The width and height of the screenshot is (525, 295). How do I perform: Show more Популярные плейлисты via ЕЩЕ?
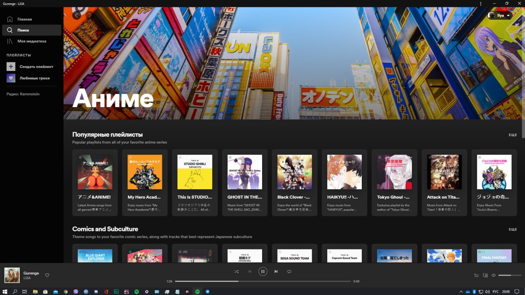click(513, 135)
